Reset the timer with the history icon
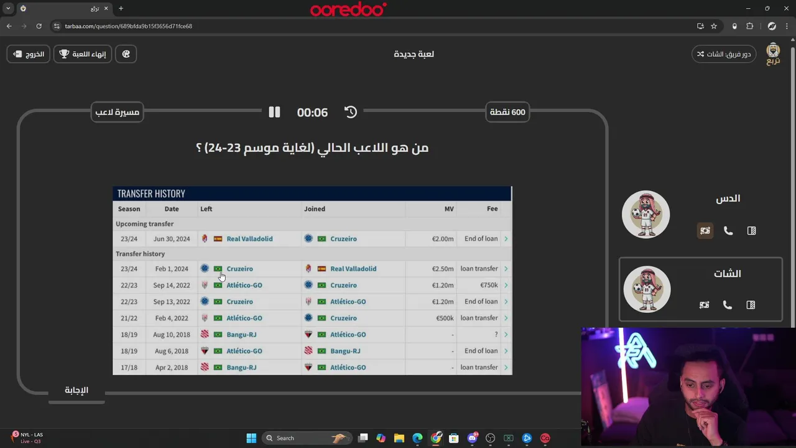This screenshot has height=448, width=796. [x=351, y=112]
